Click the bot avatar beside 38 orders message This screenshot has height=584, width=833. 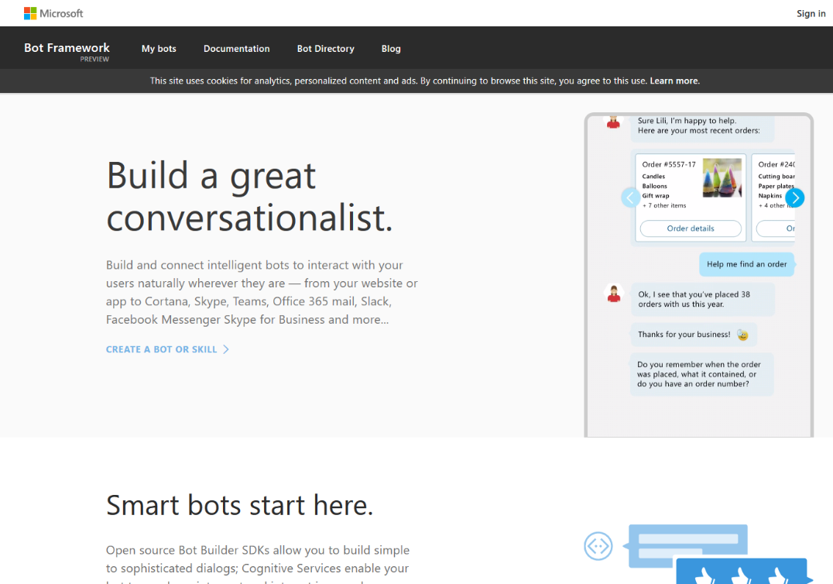(614, 294)
